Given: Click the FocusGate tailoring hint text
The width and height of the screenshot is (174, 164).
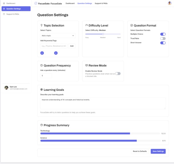Looking at the screenshot, I should pyautogui.click(x=68, y=112).
